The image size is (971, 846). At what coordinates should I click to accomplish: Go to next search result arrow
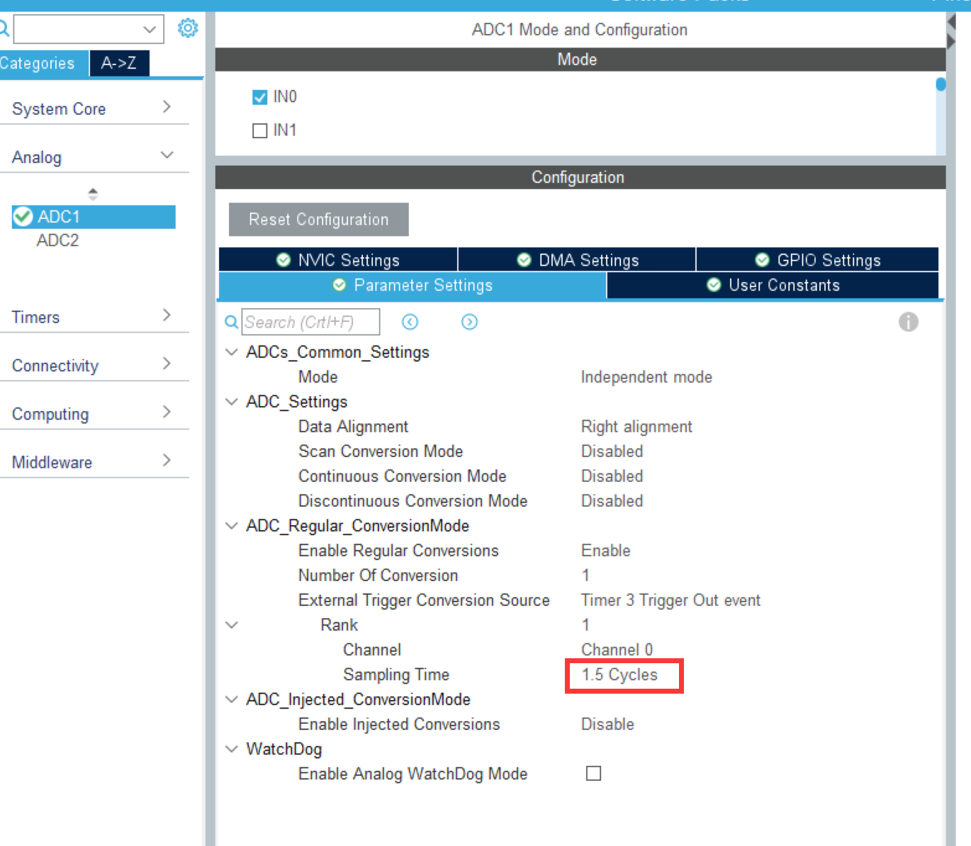[469, 322]
